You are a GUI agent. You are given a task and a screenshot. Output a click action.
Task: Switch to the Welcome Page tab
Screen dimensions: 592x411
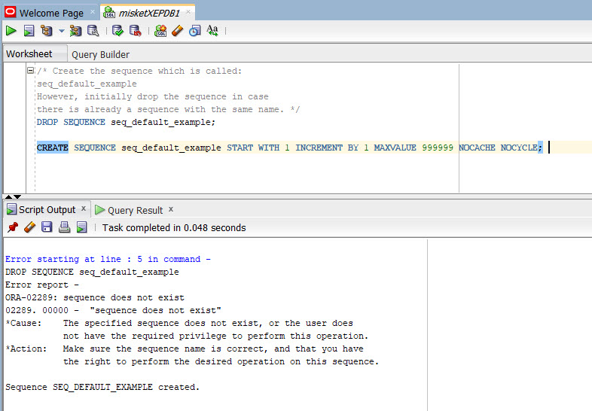pyautogui.click(x=51, y=14)
